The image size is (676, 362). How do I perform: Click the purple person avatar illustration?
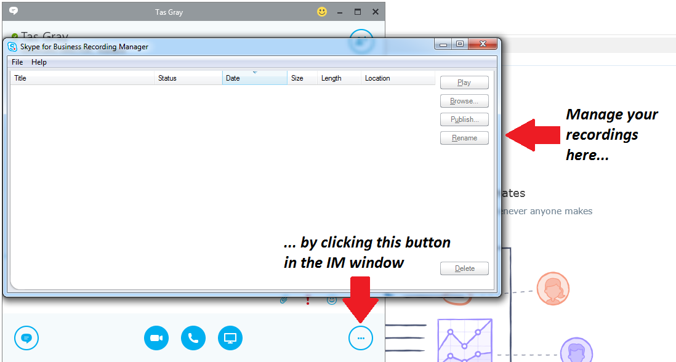click(576, 350)
